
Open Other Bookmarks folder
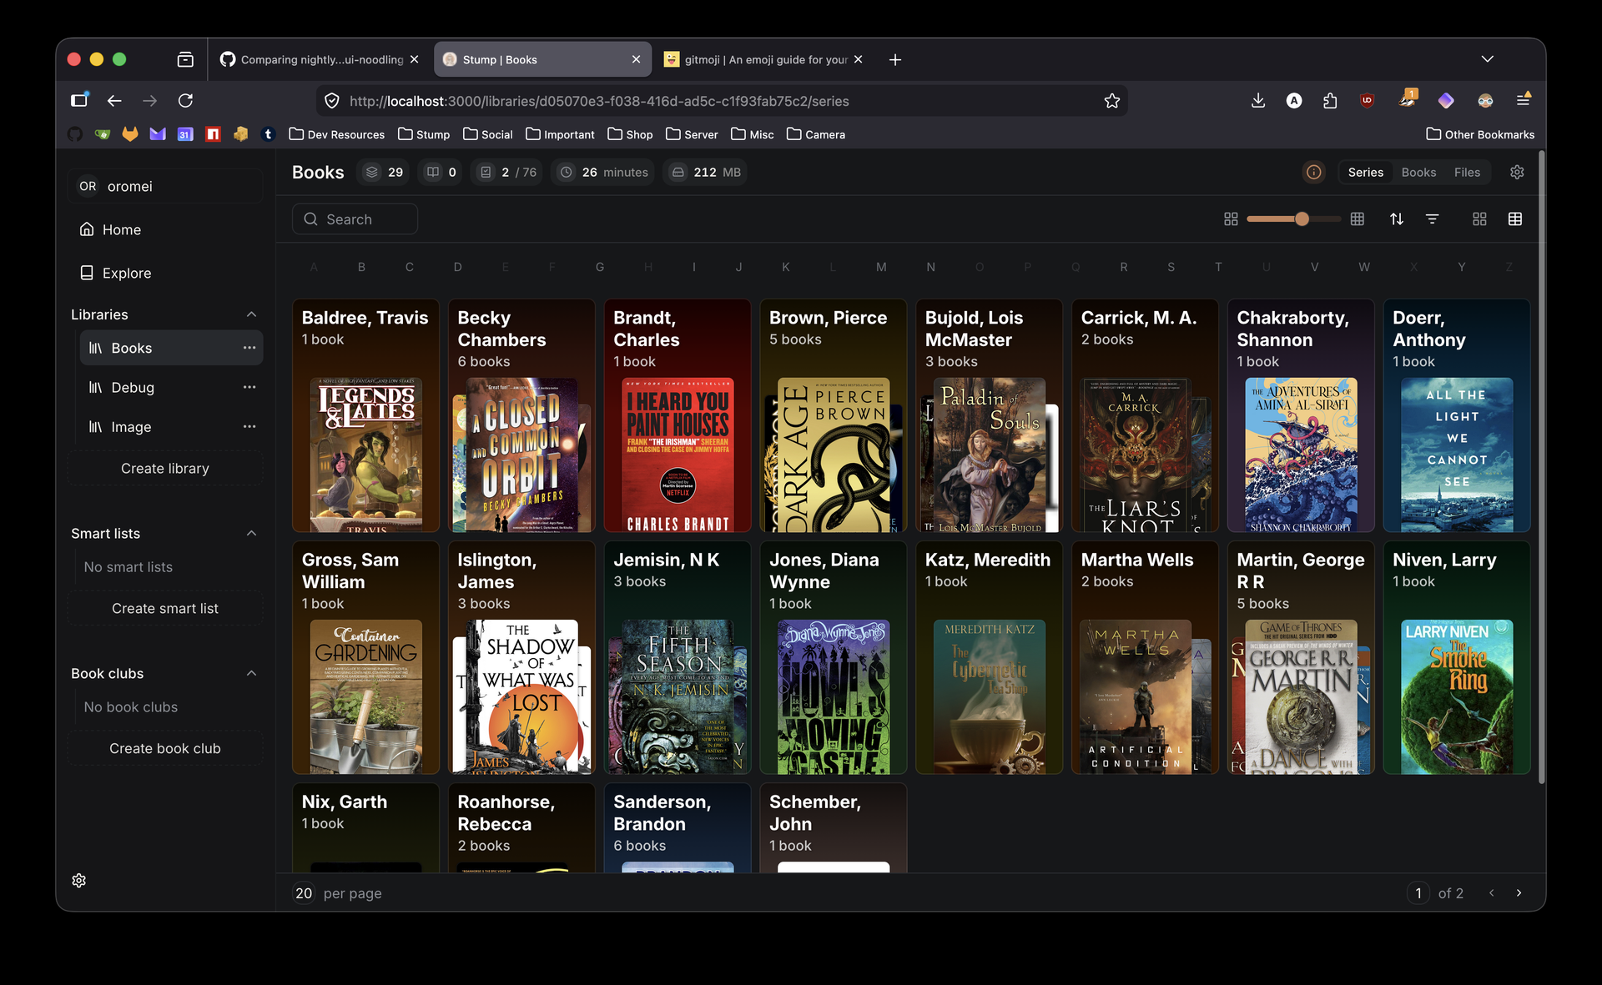click(x=1480, y=134)
